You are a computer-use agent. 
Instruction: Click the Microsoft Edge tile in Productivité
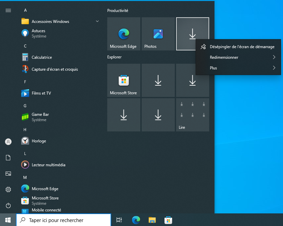point(124,34)
